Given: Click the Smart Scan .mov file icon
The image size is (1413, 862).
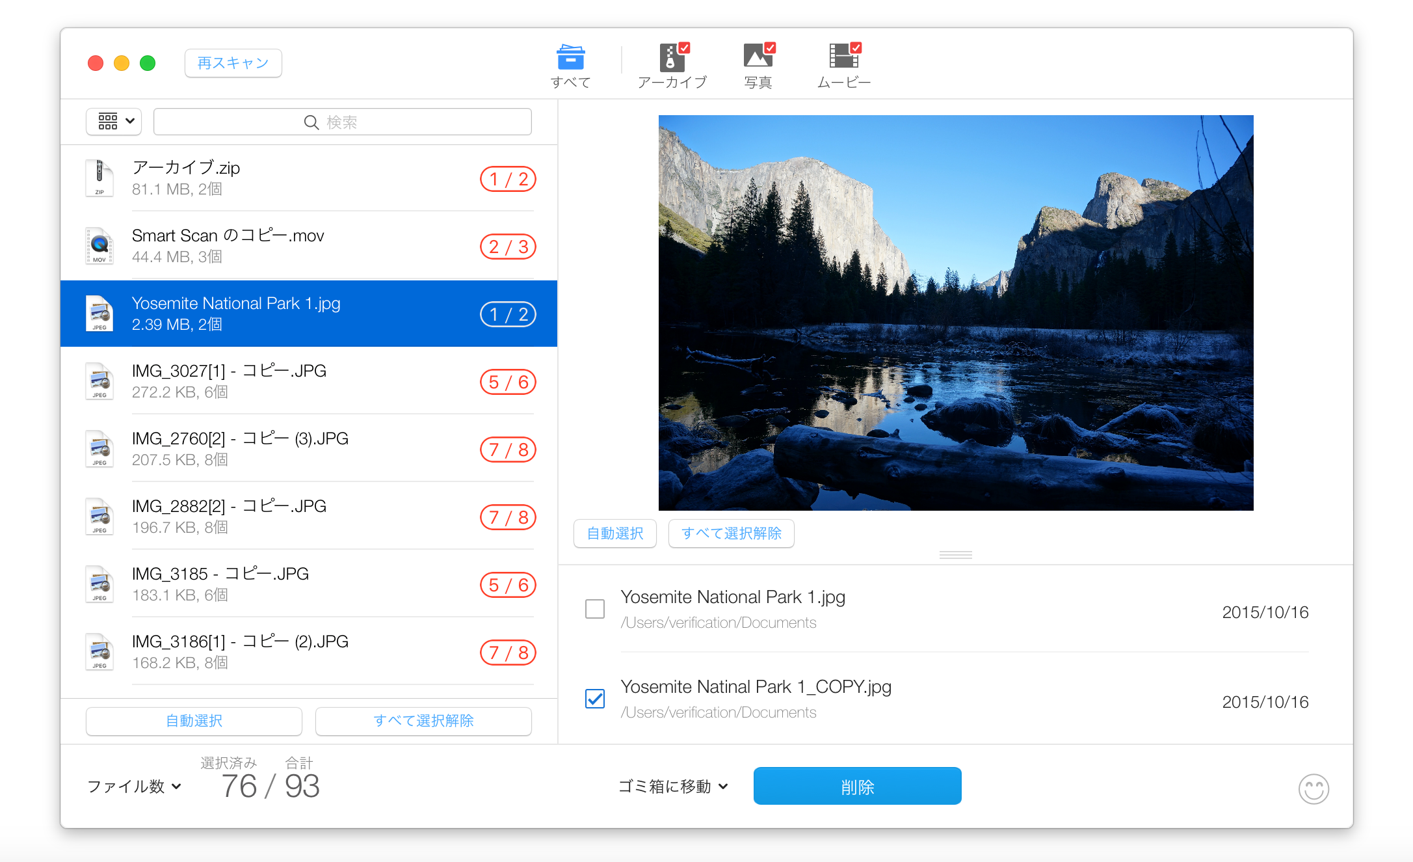Looking at the screenshot, I should point(99,246).
